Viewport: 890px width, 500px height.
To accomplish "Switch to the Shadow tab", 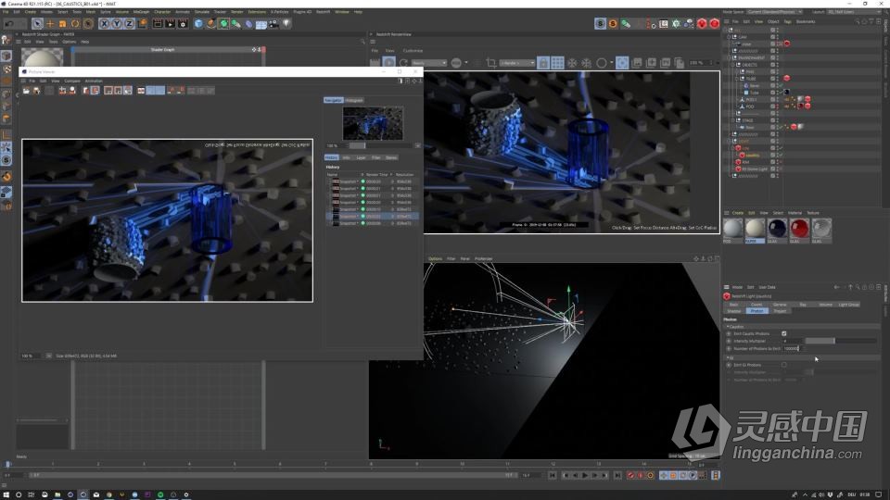I will coord(734,311).
